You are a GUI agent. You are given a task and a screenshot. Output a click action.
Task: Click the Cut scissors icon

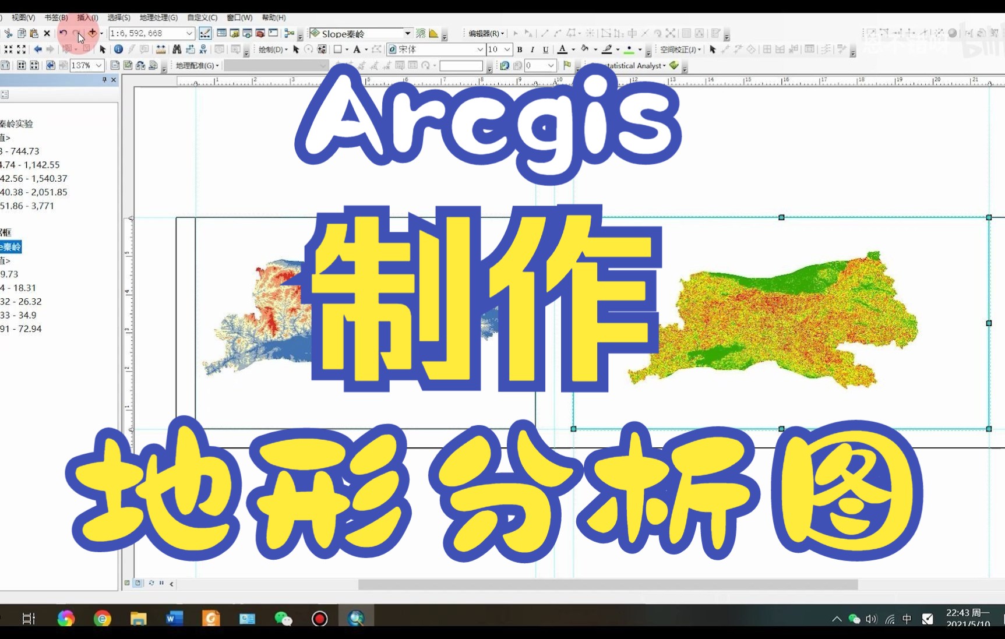pyautogui.click(x=8, y=33)
